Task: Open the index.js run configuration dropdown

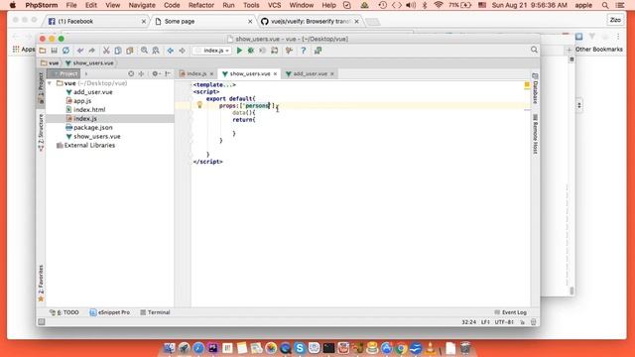Action: tap(212, 51)
